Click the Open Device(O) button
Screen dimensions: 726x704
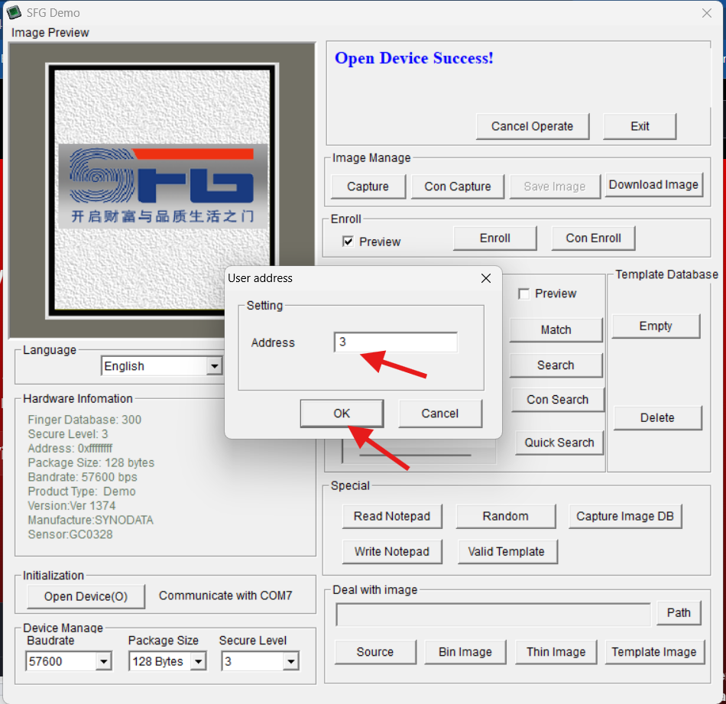point(86,596)
